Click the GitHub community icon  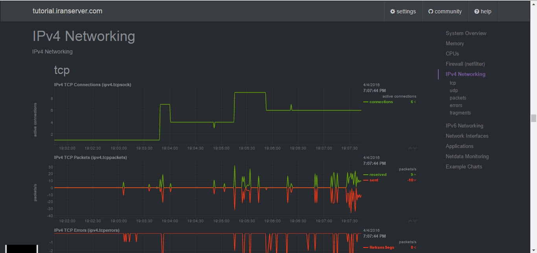(x=430, y=11)
